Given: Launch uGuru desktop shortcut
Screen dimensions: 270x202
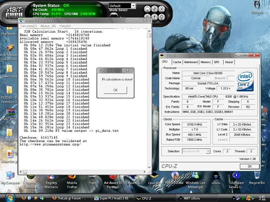Looking at the screenshot, I should 216,178.
